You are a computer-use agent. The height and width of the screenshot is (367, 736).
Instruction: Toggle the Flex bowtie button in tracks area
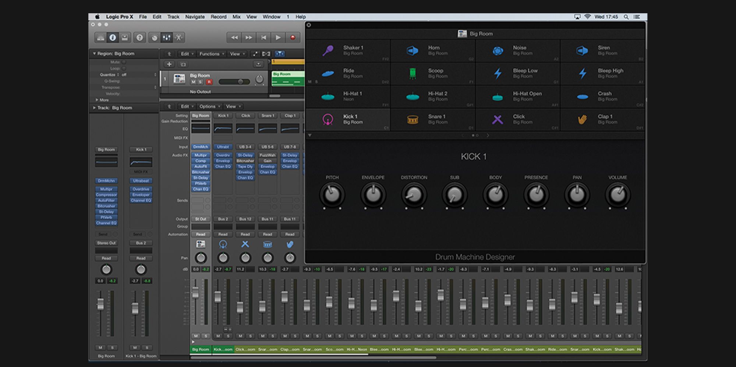click(266, 54)
